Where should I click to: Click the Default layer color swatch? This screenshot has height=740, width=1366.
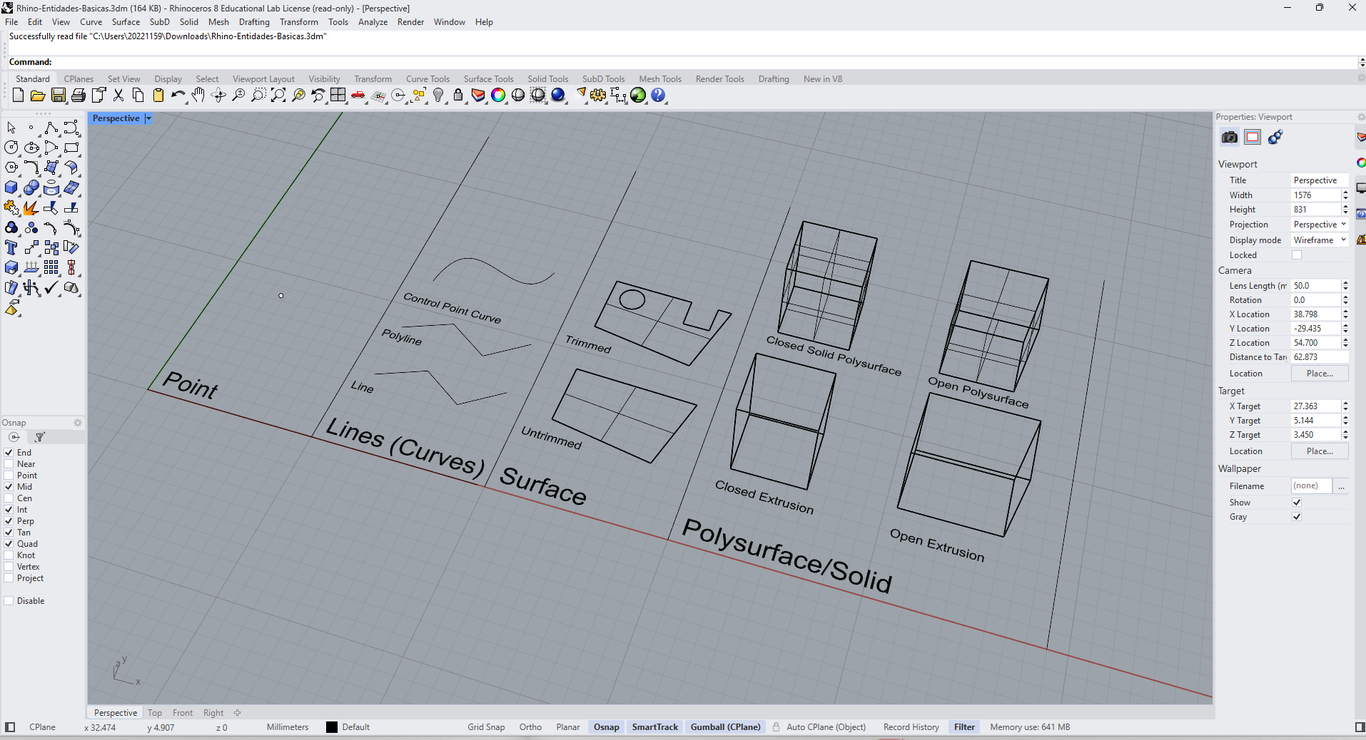(x=332, y=727)
